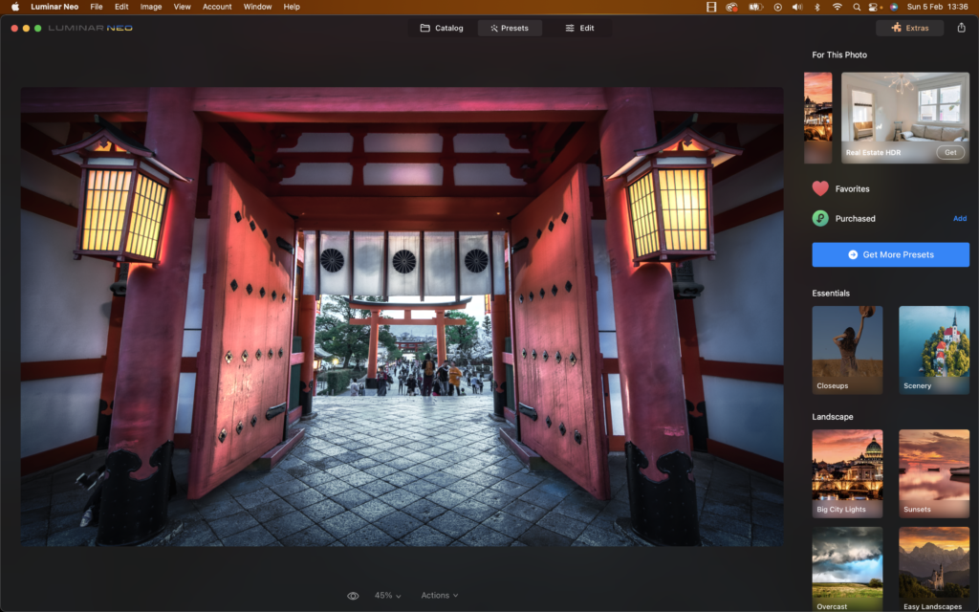Open the Overcast preset collection
Image resolution: width=979 pixels, height=612 pixels.
click(x=847, y=570)
